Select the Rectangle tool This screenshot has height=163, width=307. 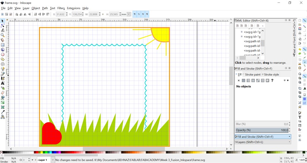(2, 45)
